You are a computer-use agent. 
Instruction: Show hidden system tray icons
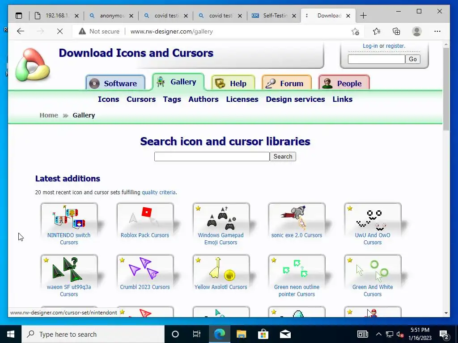pos(378,334)
